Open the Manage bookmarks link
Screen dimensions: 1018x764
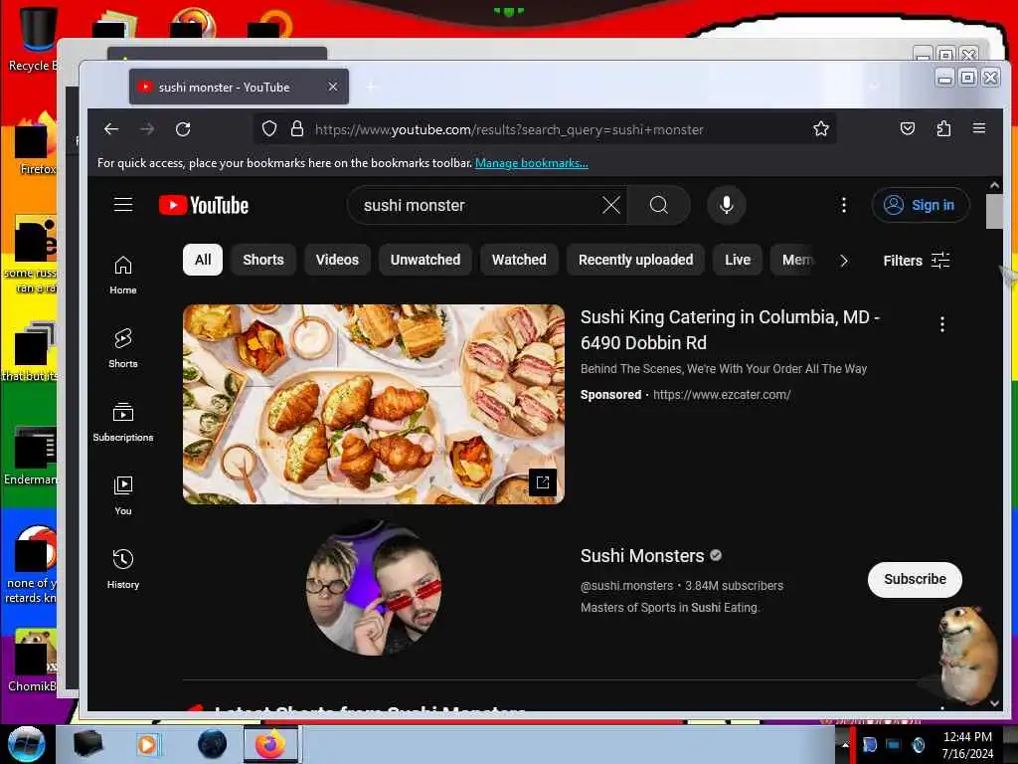coord(531,163)
